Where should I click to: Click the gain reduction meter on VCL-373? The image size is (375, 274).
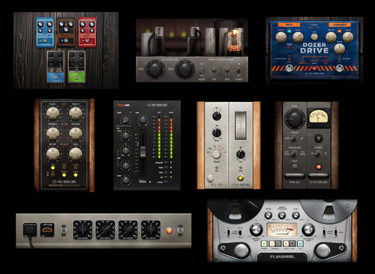[x=240, y=126]
